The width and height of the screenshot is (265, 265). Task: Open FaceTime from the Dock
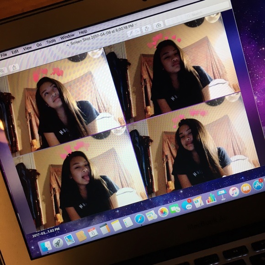[175, 209]
